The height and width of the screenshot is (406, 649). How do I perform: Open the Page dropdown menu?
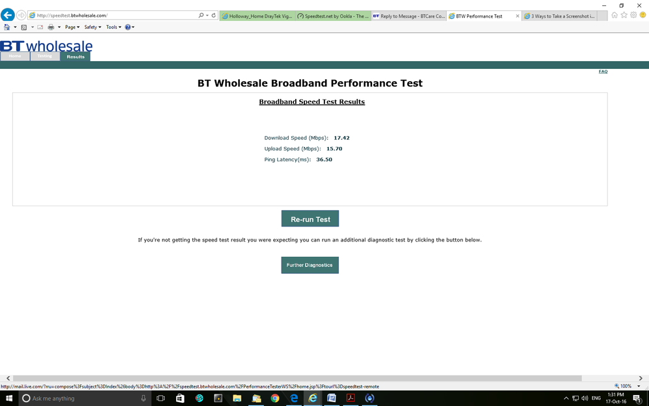point(72,27)
